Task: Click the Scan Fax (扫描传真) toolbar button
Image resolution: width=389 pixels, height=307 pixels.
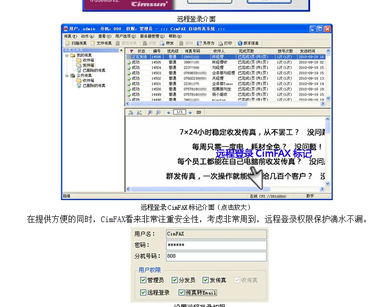Action: coord(76,43)
